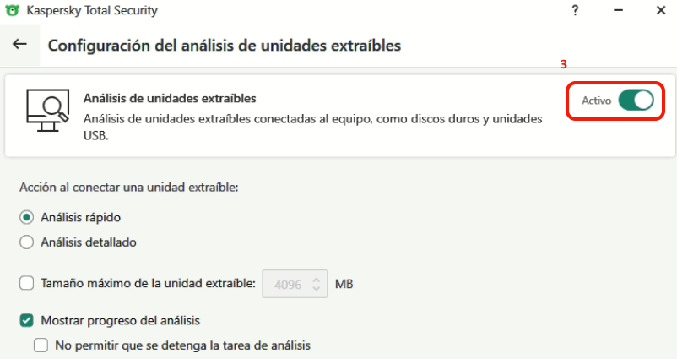Uncheck Mostrar progreso del análisis
Screen dimensions: 677x359
click(27, 321)
